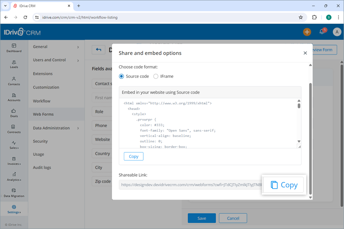Click the Save button
Screen dimensions: 344x229
[x=202, y=218]
